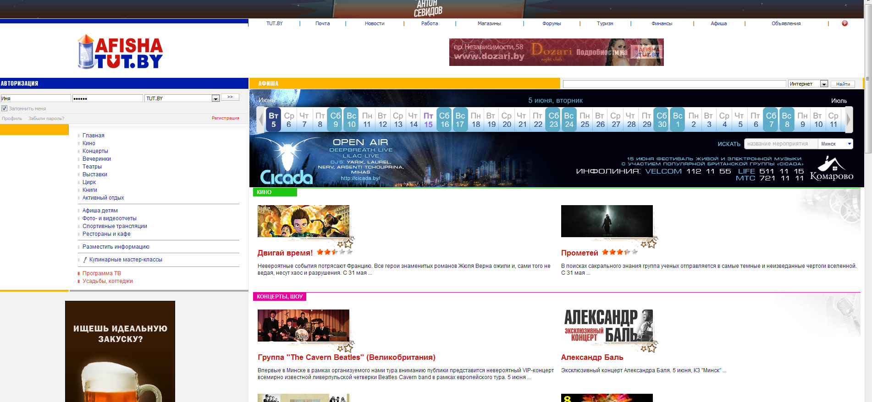872x402 pixels.
Task: Click Разместить информацию link
Action: tap(116, 247)
